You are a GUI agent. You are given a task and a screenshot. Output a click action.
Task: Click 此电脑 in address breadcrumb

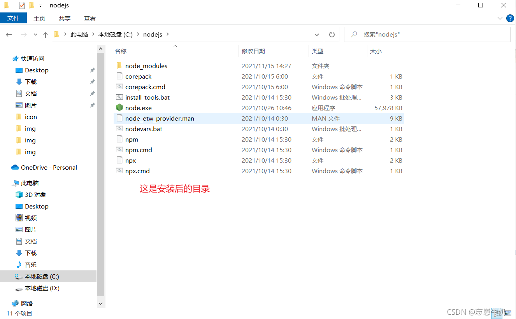[x=79, y=35]
